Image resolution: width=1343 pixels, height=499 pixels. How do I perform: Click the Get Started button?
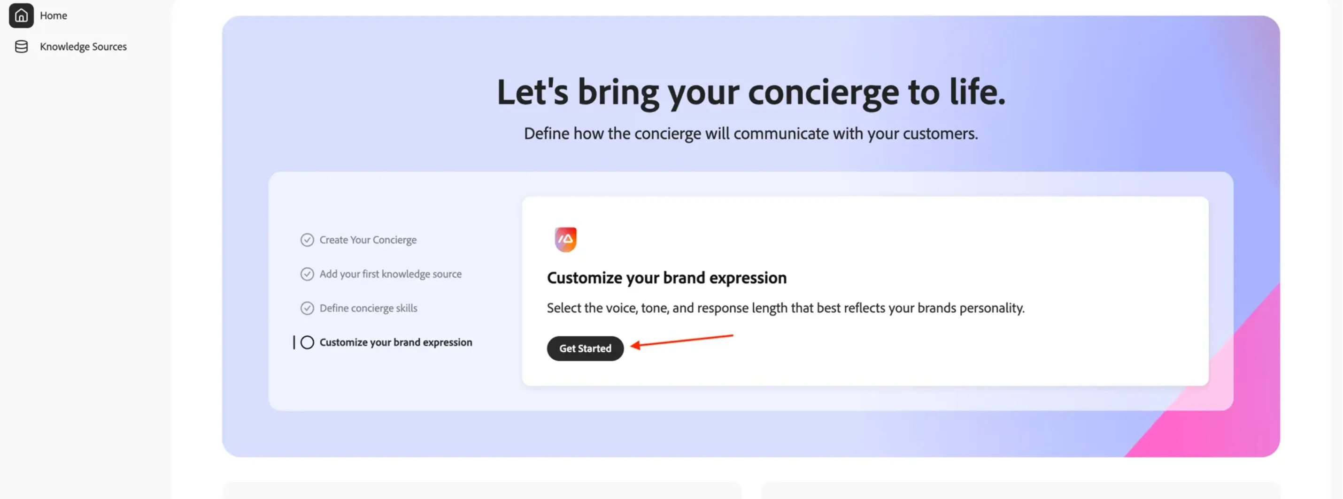(585, 348)
